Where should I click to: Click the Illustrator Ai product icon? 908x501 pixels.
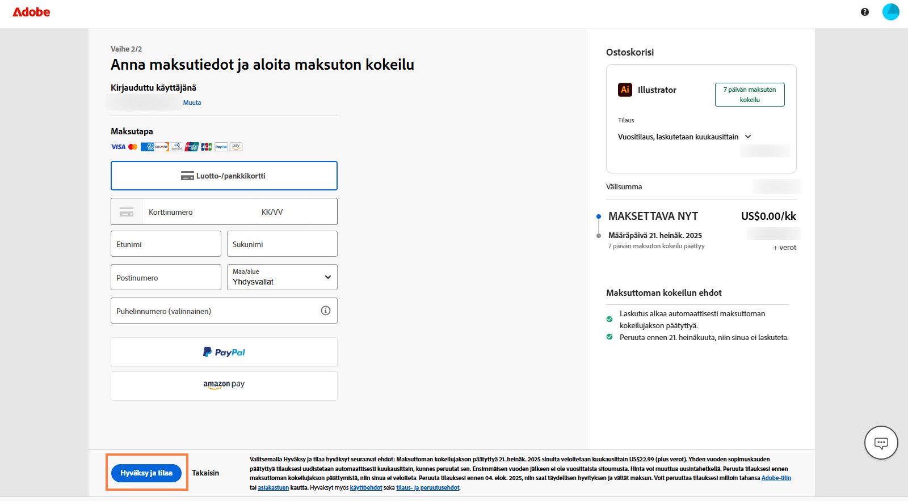(625, 90)
